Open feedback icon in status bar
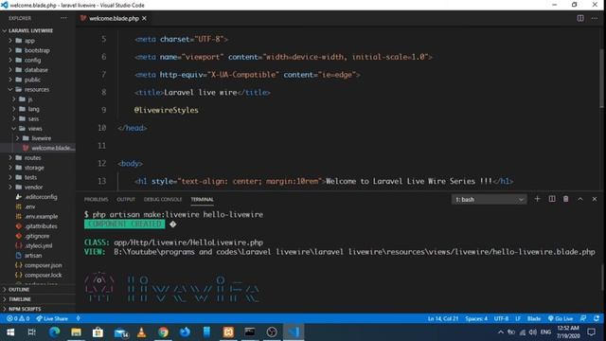Screen dimensions: 606x341 click(x=583, y=318)
